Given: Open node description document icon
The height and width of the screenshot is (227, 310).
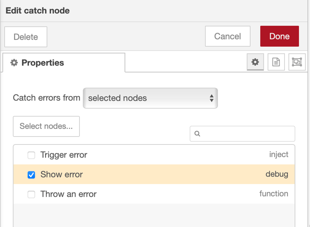Looking at the screenshot, I should (x=276, y=62).
